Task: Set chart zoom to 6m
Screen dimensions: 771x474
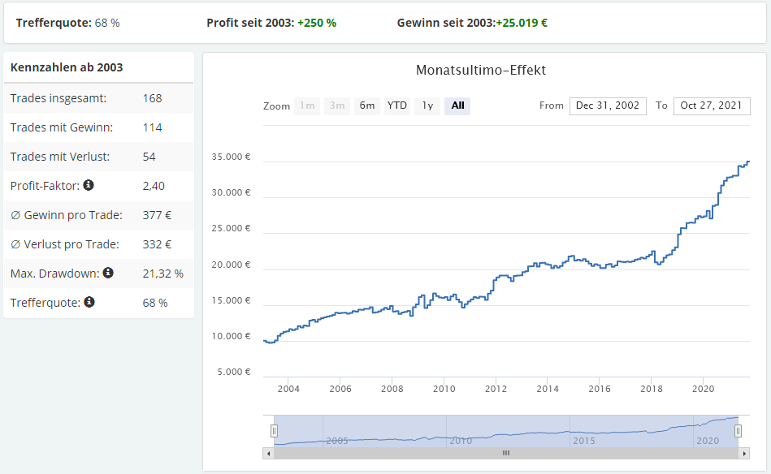Action: (367, 106)
